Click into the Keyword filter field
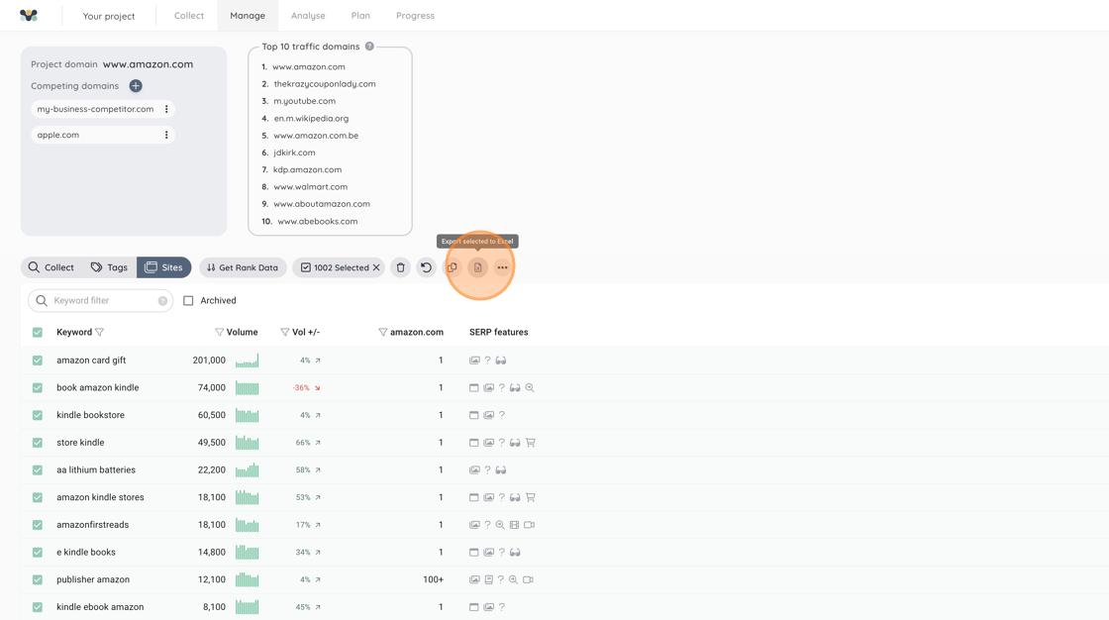Image resolution: width=1109 pixels, height=620 pixels. (100, 301)
